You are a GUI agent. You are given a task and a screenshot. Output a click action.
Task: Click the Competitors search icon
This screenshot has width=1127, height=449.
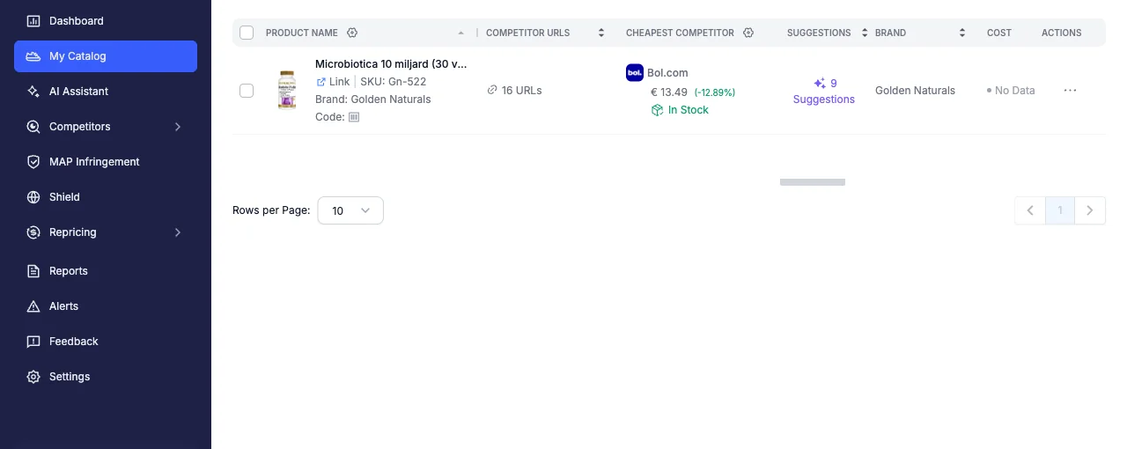[33, 126]
